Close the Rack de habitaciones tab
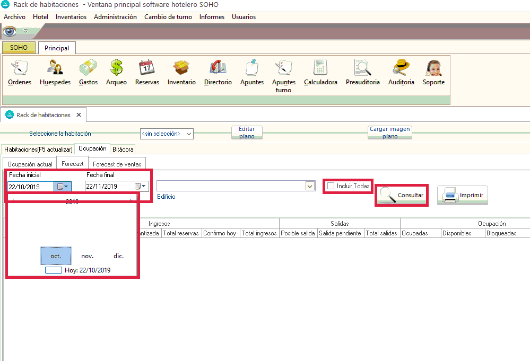530x361 pixels. (x=79, y=115)
